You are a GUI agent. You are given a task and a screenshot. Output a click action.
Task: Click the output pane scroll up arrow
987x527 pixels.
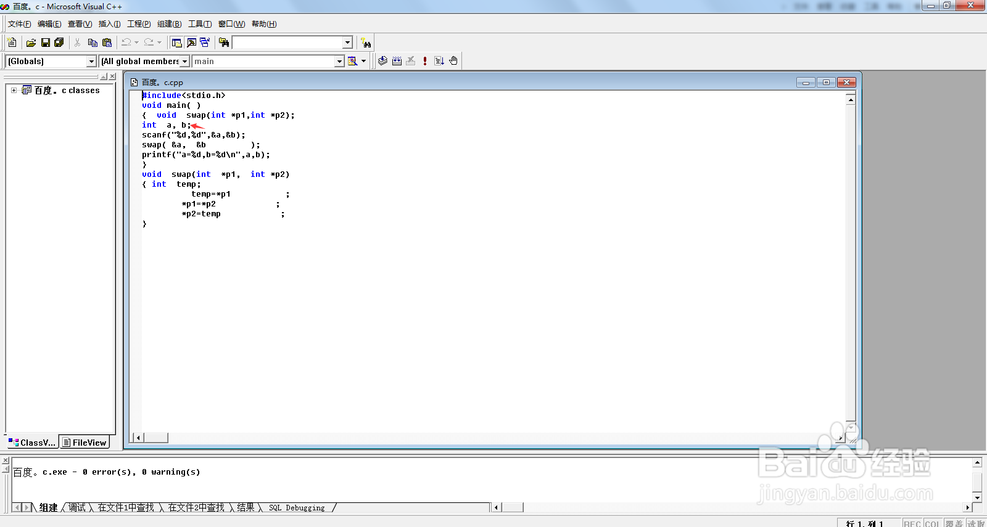tap(977, 462)
